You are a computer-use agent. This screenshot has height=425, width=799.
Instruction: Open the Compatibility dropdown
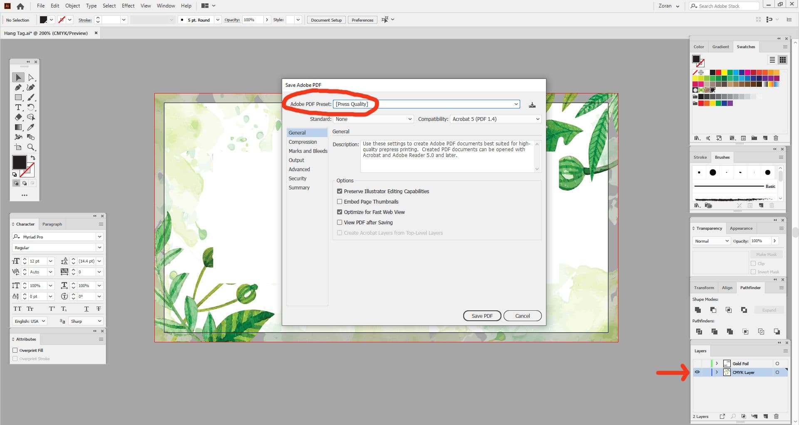point(538,119)
